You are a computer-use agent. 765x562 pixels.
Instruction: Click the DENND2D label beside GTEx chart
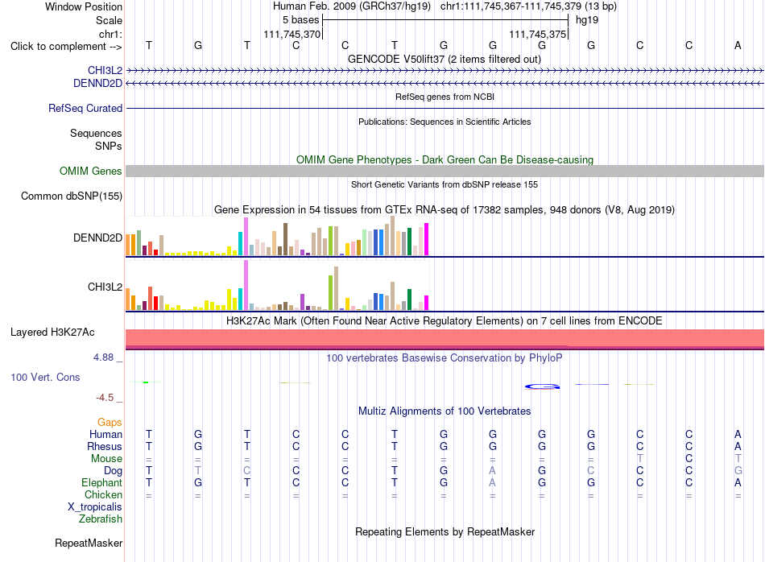click(x=97, y=238)
